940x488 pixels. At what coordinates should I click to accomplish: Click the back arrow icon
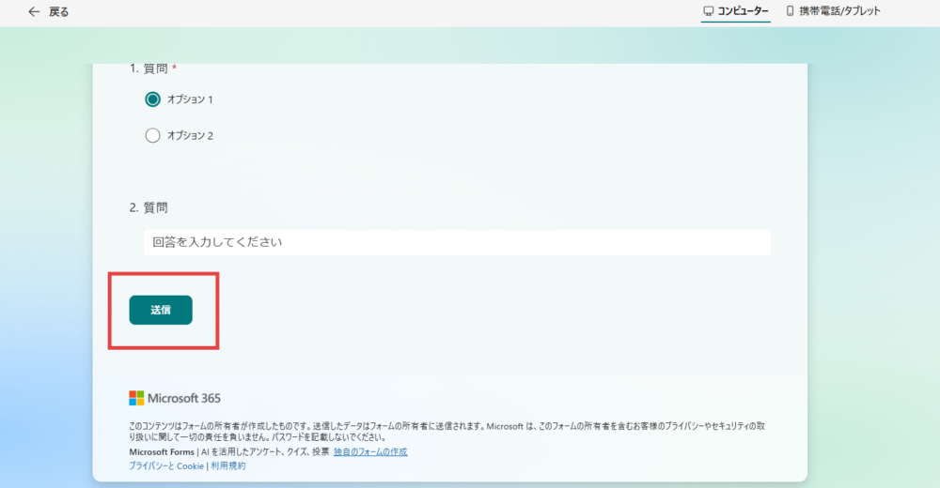pyautogui.click(x=35, y=12)
